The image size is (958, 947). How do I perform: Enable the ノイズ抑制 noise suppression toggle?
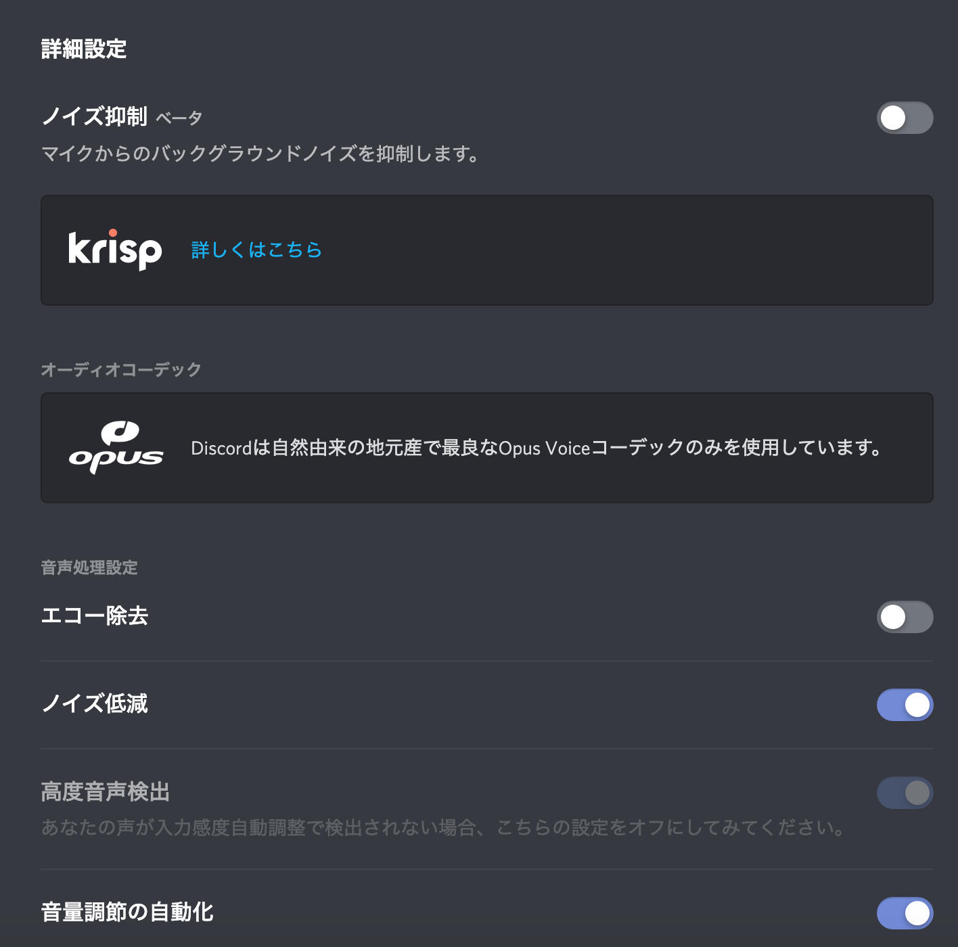tap(905, 118)
